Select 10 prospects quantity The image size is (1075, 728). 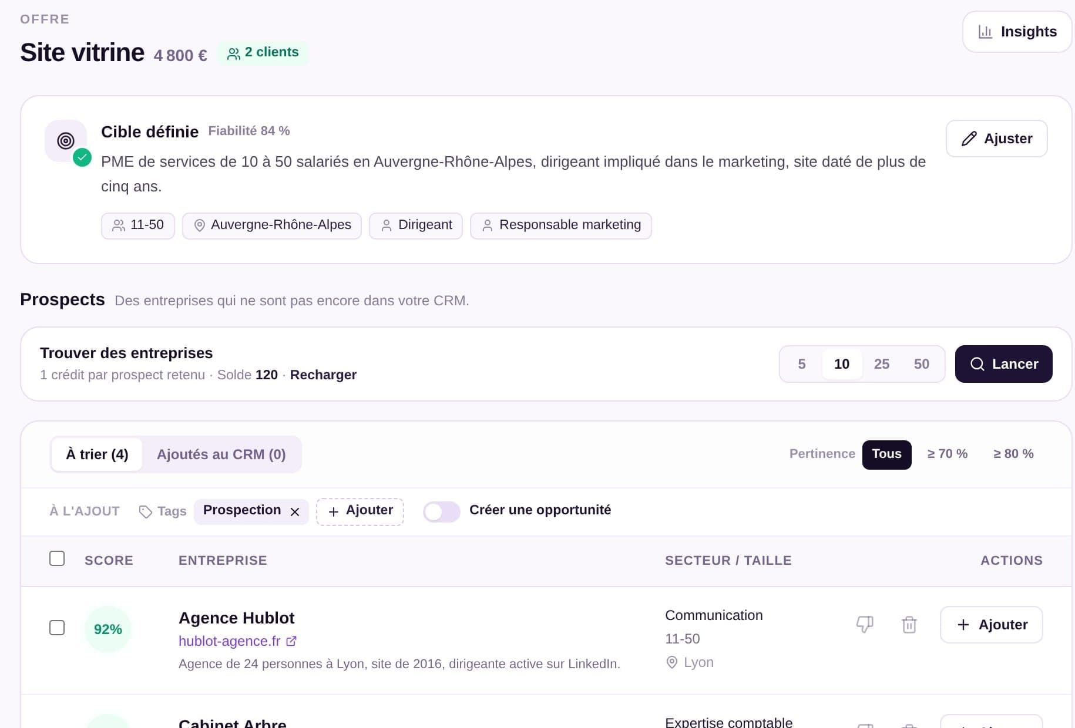pyautogui.click(x=842, y=364)
